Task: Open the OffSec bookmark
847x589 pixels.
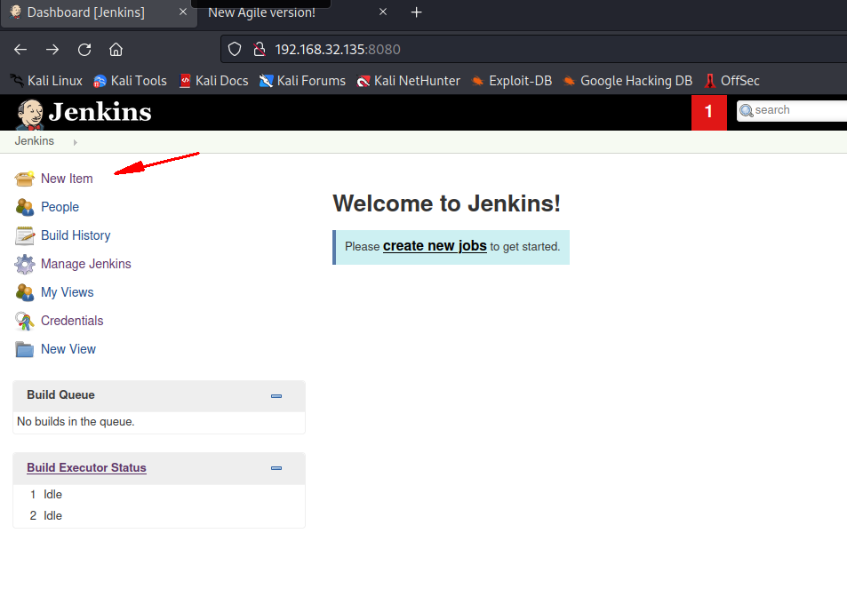Action: pos(732,81)
